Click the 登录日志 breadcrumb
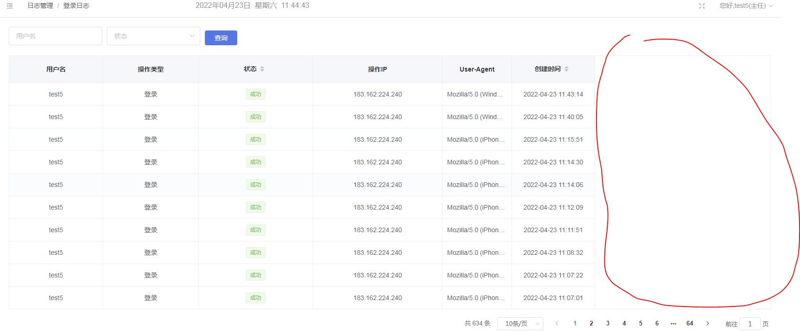 pos(76,6)
